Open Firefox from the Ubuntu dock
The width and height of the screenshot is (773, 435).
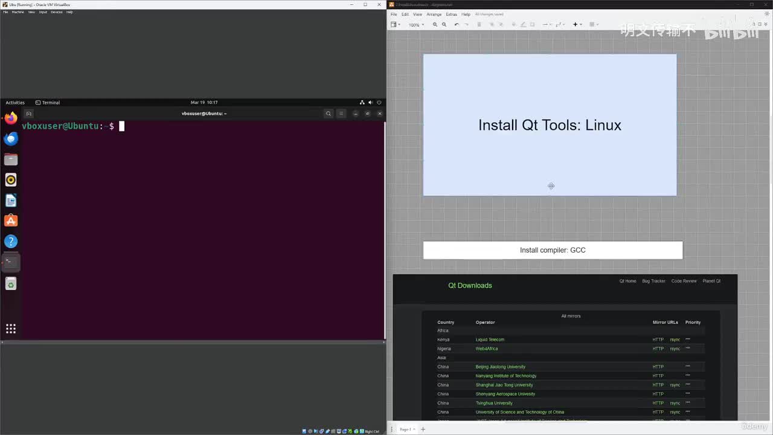tap(11, 118)
